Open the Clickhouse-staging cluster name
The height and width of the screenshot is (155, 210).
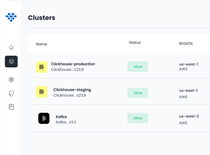point(72,90)
